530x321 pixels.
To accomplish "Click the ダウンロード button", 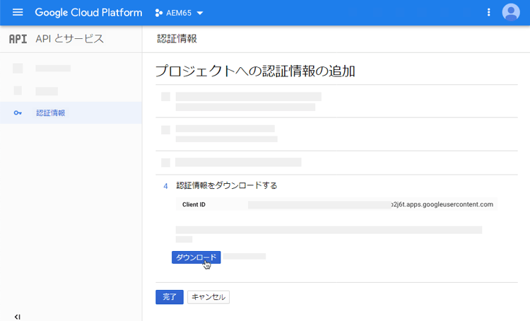I will [196, 257].
